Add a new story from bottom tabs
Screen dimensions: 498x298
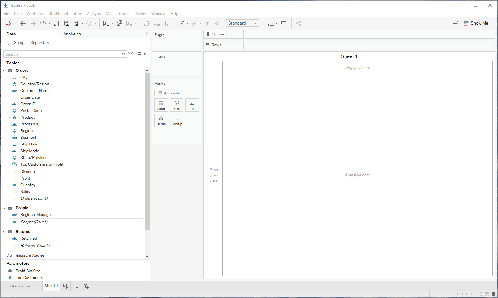click(x=86, y=286)
